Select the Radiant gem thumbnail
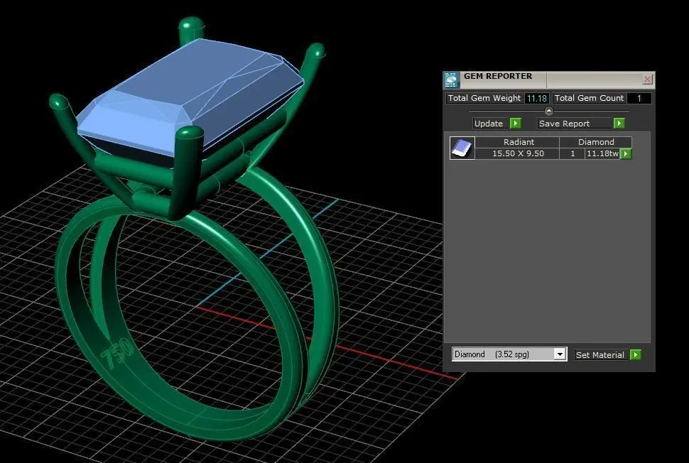The height and width of the screenshot is (463, 689). [462, 148]
